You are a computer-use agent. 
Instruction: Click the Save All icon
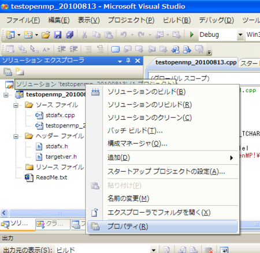[69, 35]
